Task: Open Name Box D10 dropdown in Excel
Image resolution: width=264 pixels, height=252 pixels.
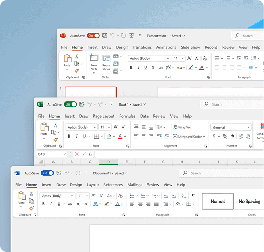Action: pos(65,154)
